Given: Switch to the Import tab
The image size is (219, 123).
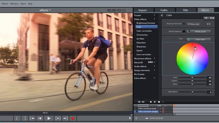Looking at the screenshot, I should (x=142, y=10).
